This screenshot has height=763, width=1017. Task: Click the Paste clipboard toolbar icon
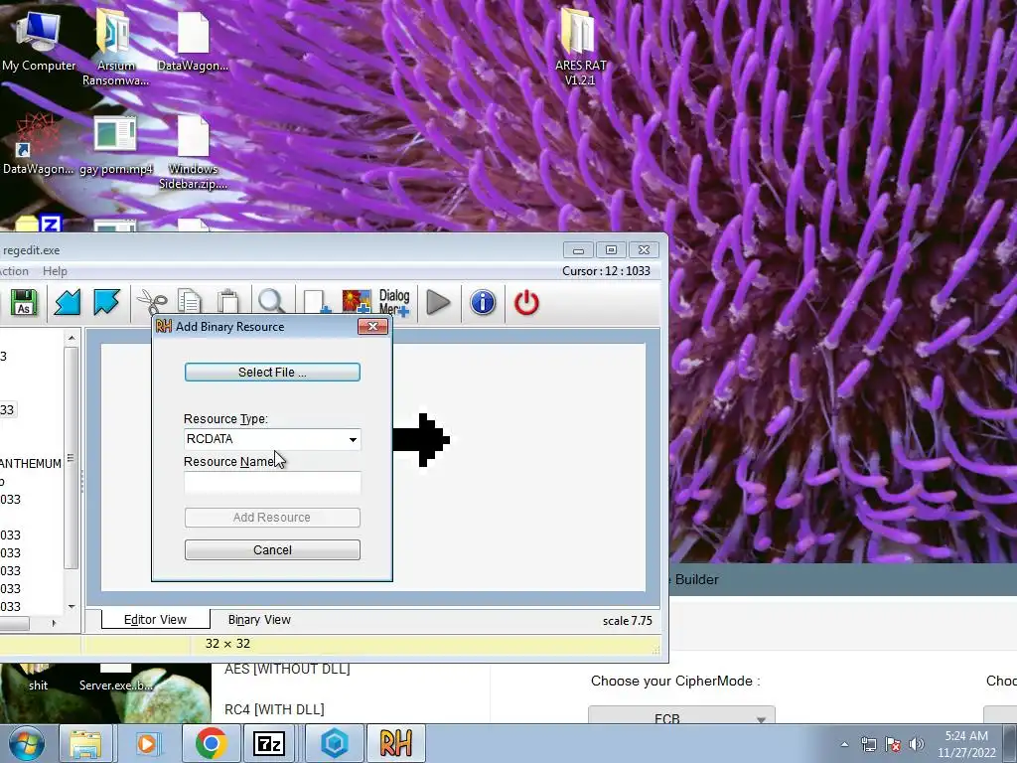[x=228, y=303]
